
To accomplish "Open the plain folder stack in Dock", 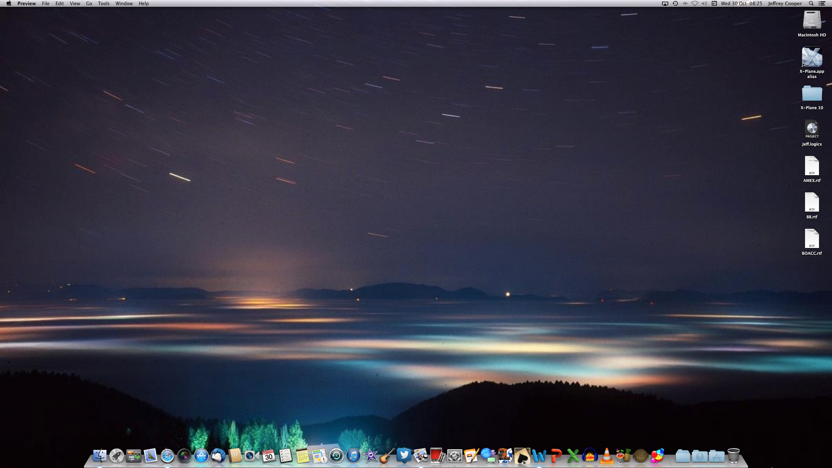I will pos(683,456).
